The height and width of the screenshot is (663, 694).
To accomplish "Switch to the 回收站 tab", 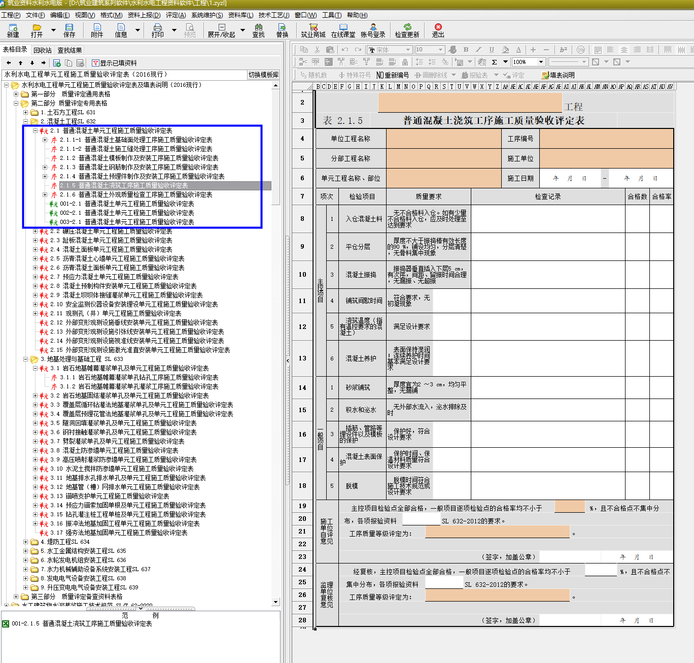I will point(43,50).
